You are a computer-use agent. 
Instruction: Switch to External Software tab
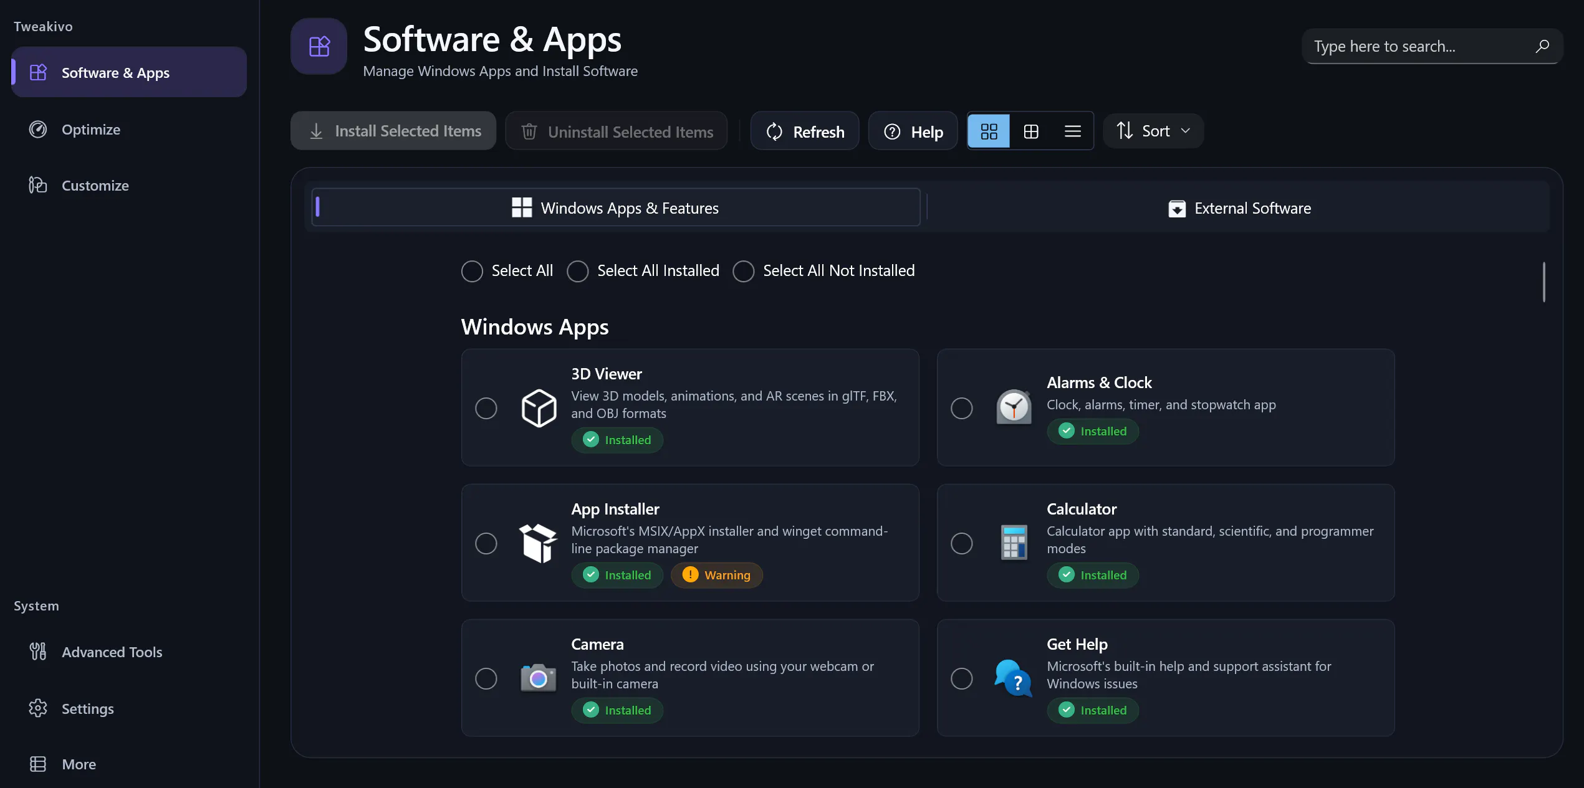1239,207
